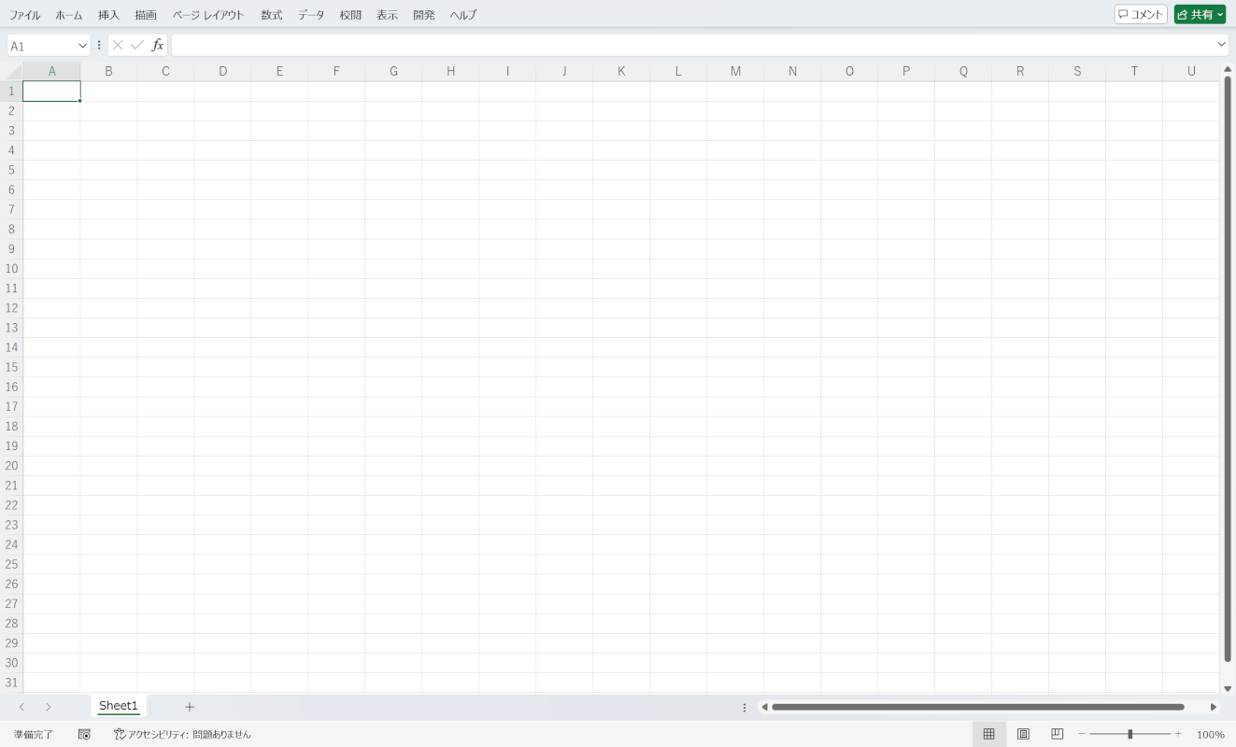Click the Select All corner triangle

[11, 72]
